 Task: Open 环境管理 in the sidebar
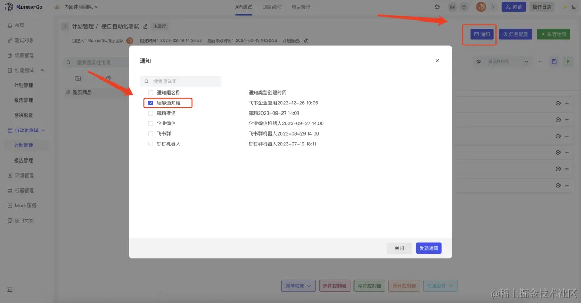(x=24, y=175)
